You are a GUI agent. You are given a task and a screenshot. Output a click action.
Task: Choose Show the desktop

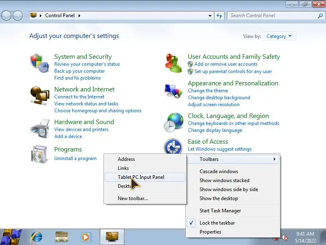click(232, 198)
